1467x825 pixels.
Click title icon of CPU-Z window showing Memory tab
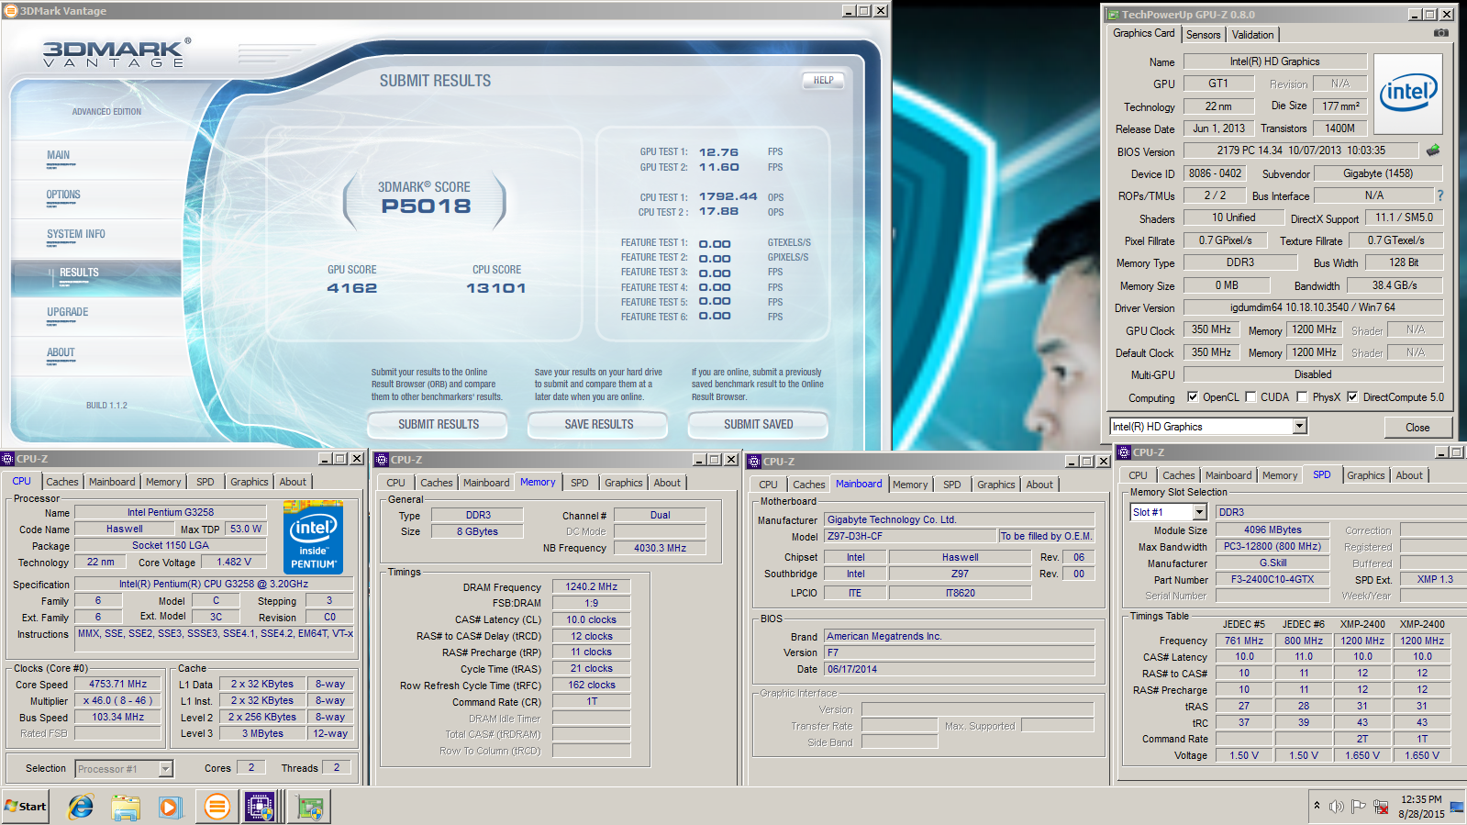click(x=383, y=460)
